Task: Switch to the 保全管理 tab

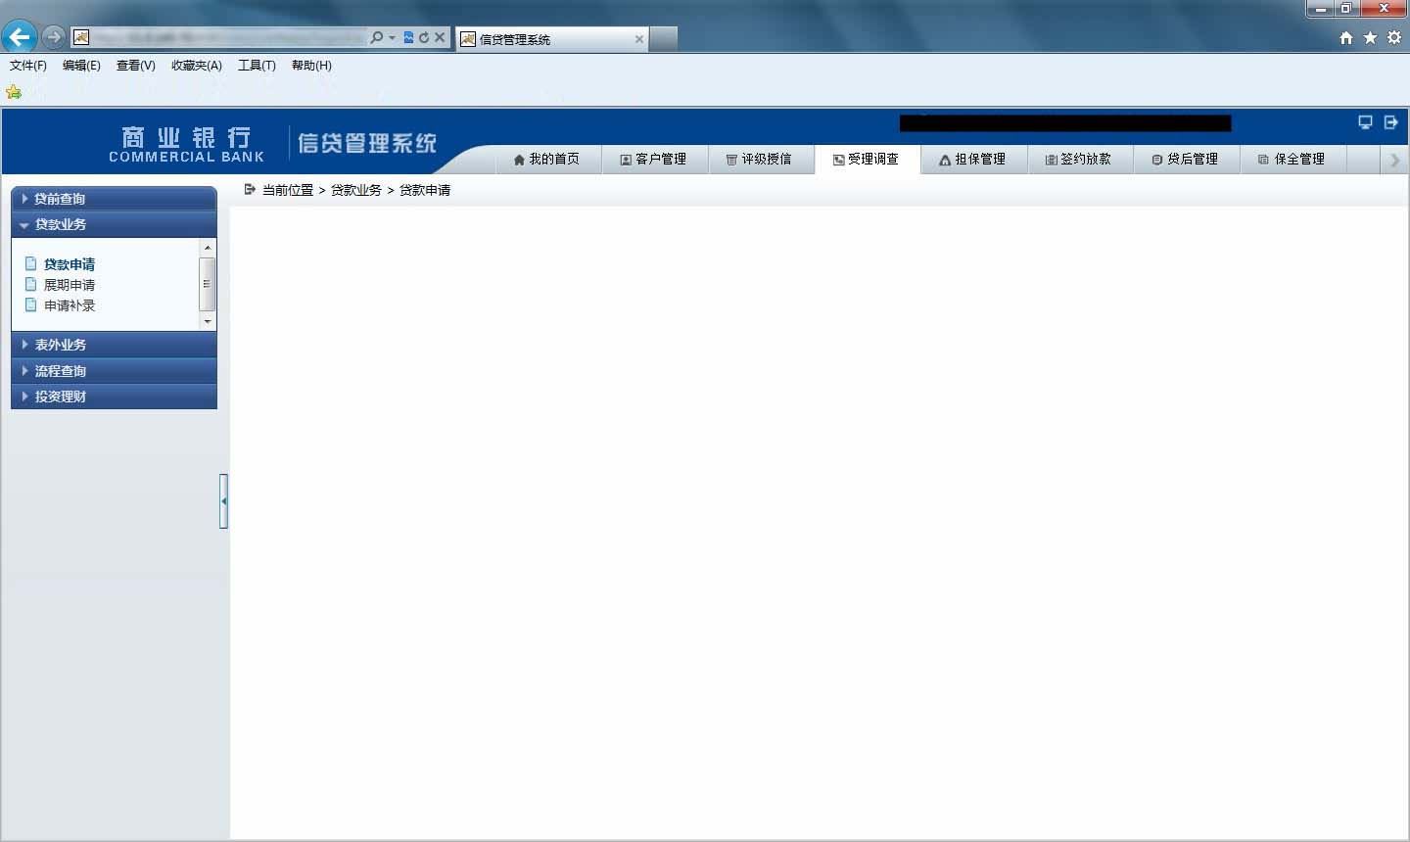Action: (1292, 160)
